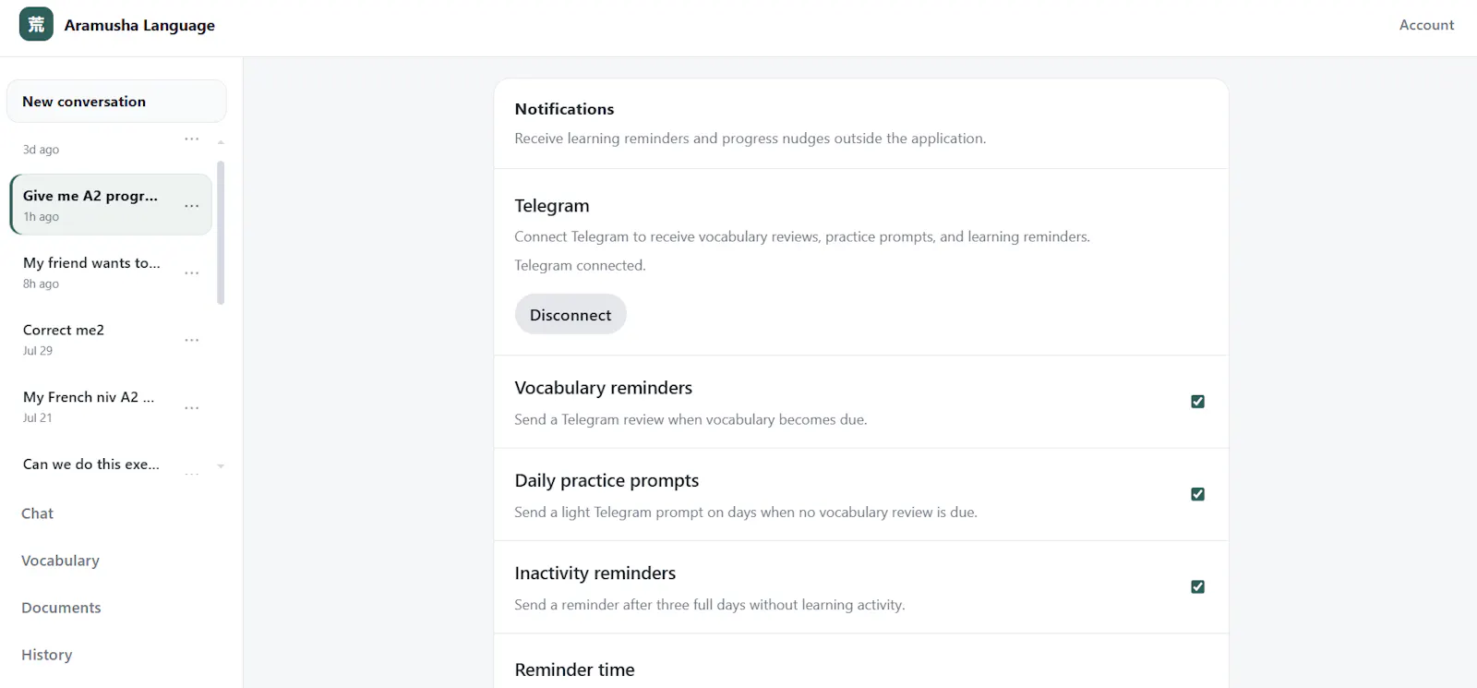Go to the Vocabulary section
This screenshot has width=1477, height=688.
[x=60, y=561]
